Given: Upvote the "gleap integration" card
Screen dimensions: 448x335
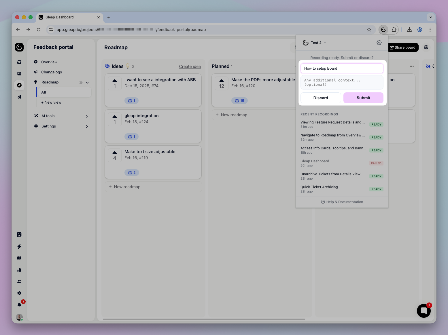Looking at the screenshot, I should (115, 119).
